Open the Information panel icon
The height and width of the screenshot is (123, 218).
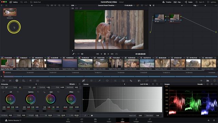[215, 81]
